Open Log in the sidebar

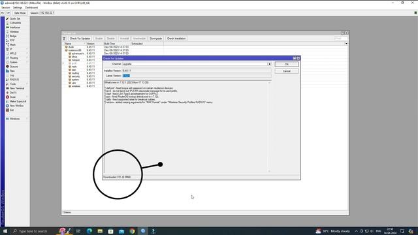(x=12, y=75)
